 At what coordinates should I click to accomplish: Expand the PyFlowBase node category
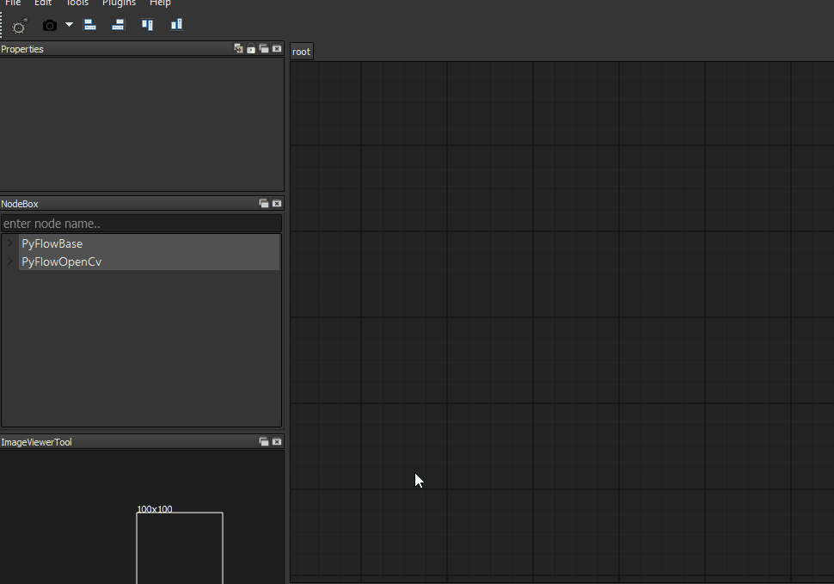click(9, 243)
